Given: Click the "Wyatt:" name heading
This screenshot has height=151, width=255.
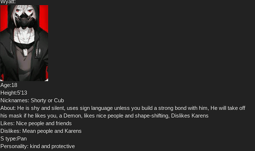Looking at the screenshot, I should (8, 2).
